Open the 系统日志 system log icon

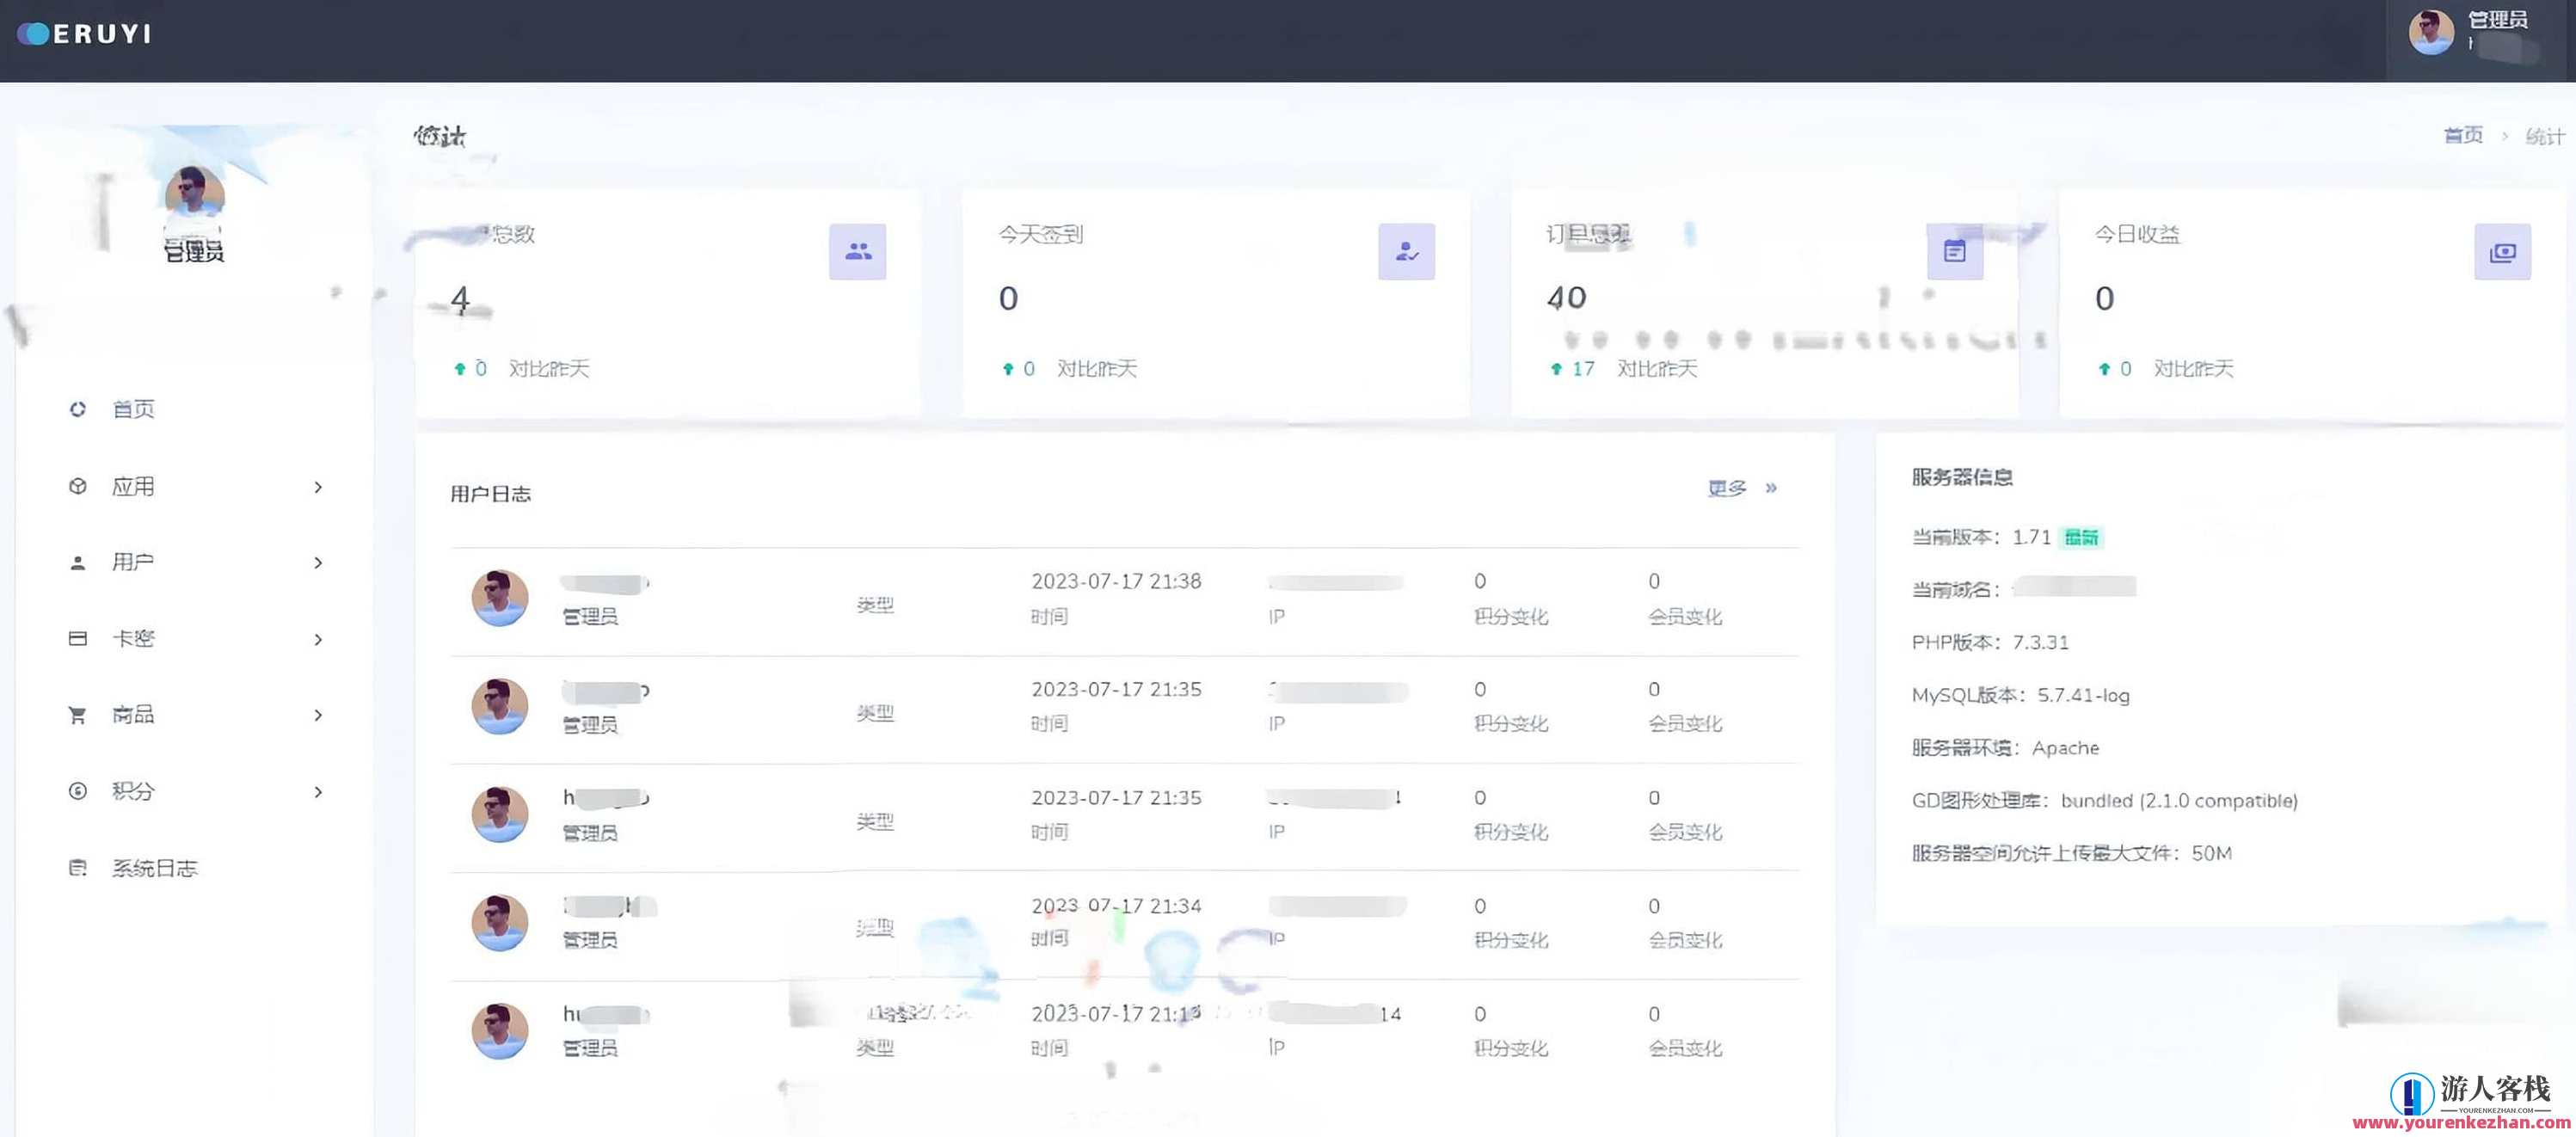point(77,867)
